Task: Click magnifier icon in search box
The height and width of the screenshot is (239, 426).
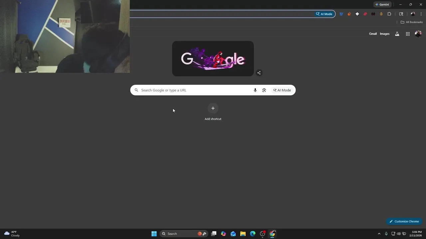Action: click(x=136, y=90)
